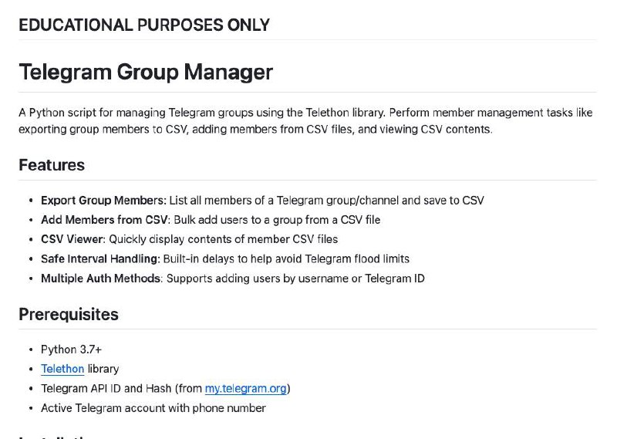Click the description paragraph about Telethon library
Viewport: 617px width, 439px height.
click(305, 121)
